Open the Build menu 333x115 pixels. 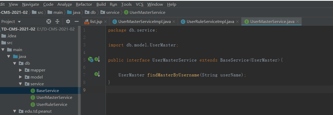[x=101, y=4]
